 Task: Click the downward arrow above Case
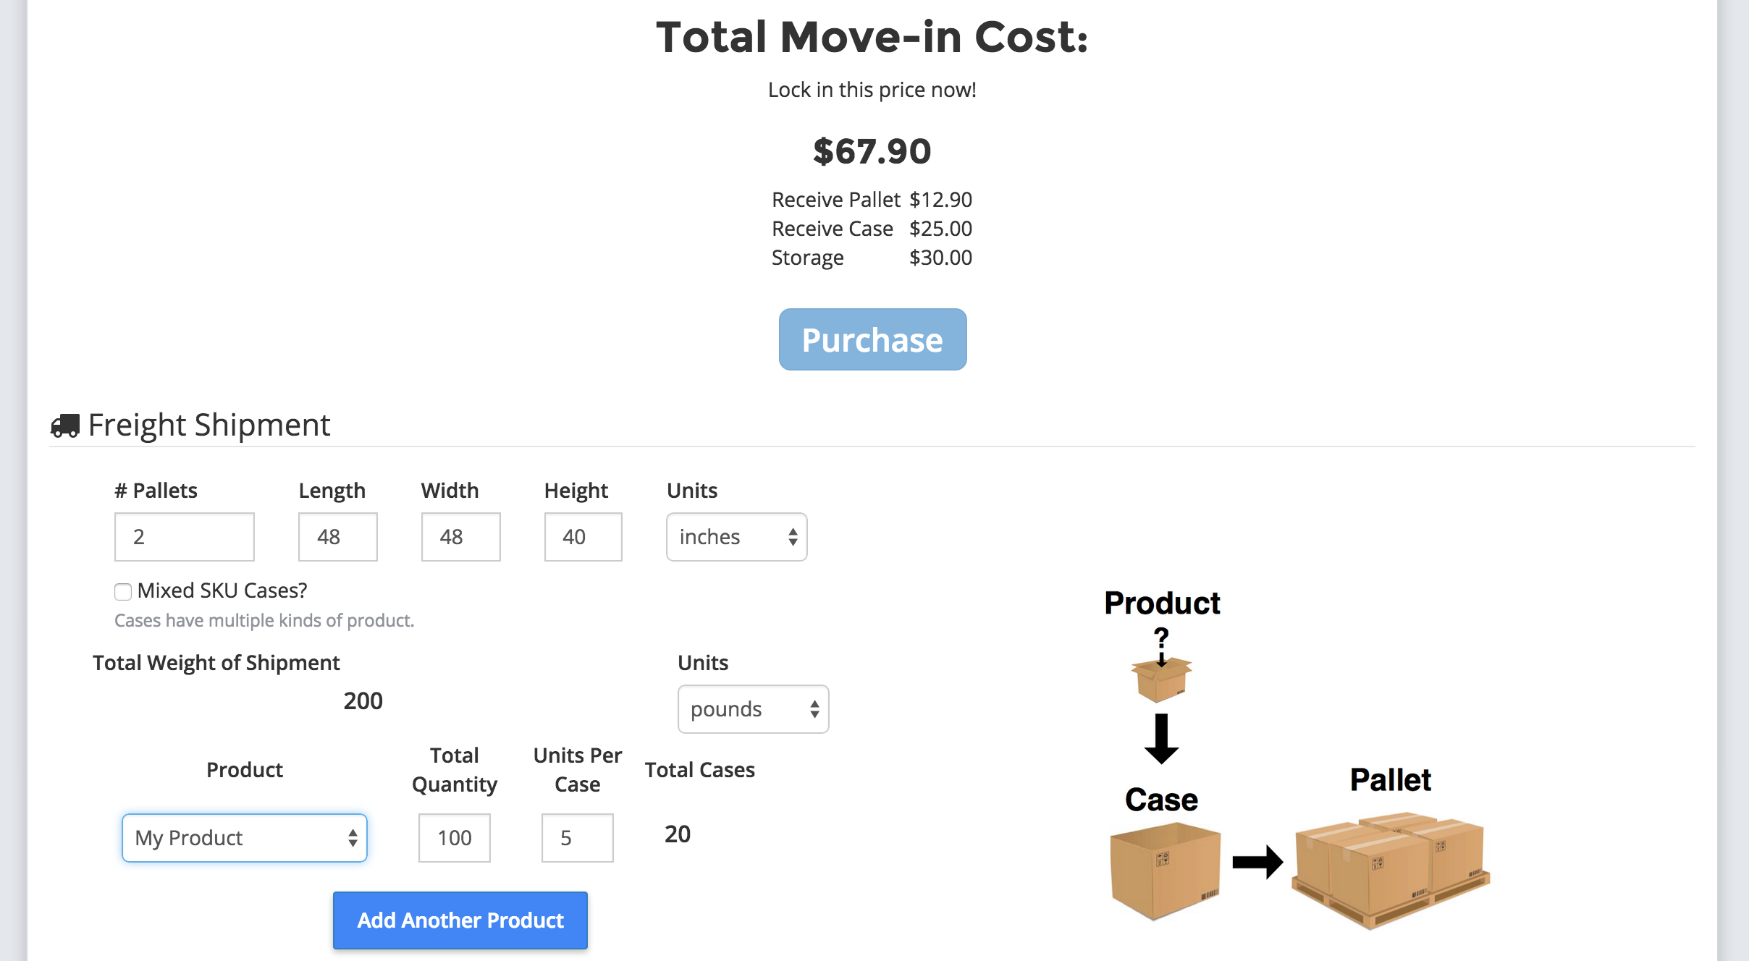click(1161, 739)
